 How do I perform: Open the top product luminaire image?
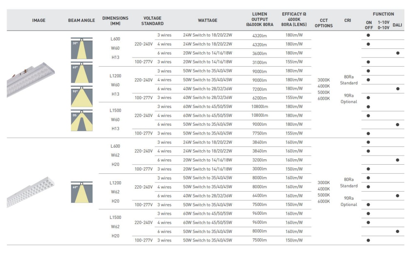click(x=32, y=79)
